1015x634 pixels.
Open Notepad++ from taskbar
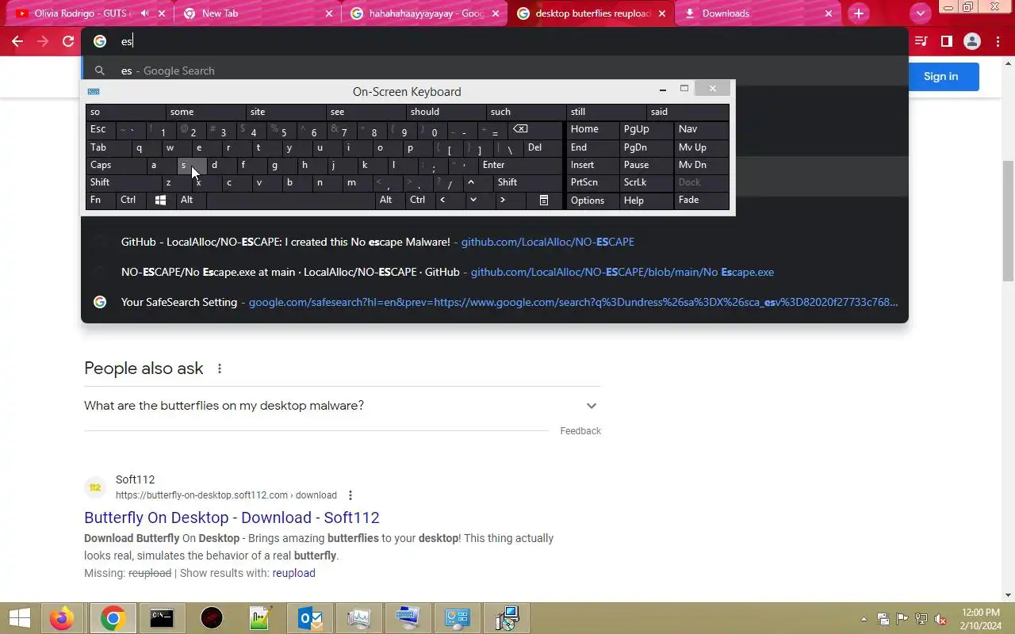point(260,618)
